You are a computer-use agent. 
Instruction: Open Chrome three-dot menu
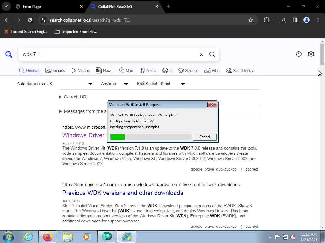[x=318, y=20]
